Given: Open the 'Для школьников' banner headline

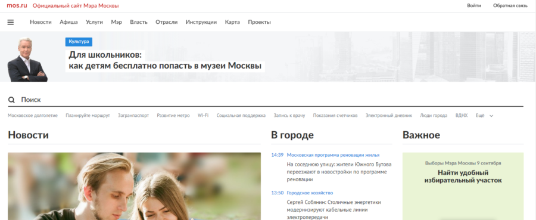Looking at the screenshot, I should coord(166,60).
